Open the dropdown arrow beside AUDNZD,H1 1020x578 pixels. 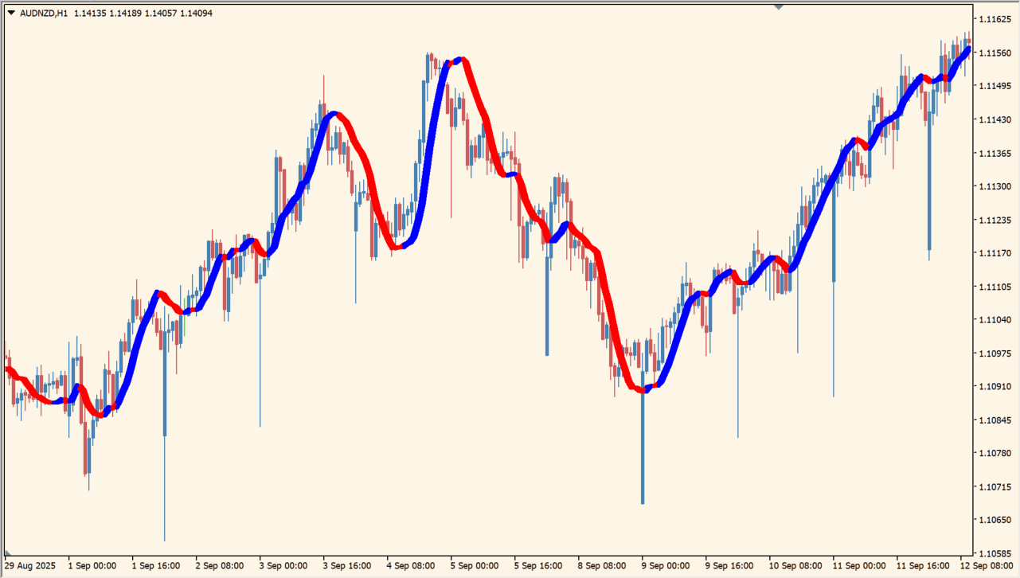pyautogui.click(x=11, y=13)
